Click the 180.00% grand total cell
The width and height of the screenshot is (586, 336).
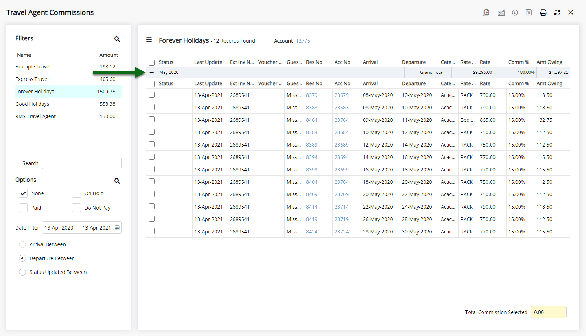point(515,72)
